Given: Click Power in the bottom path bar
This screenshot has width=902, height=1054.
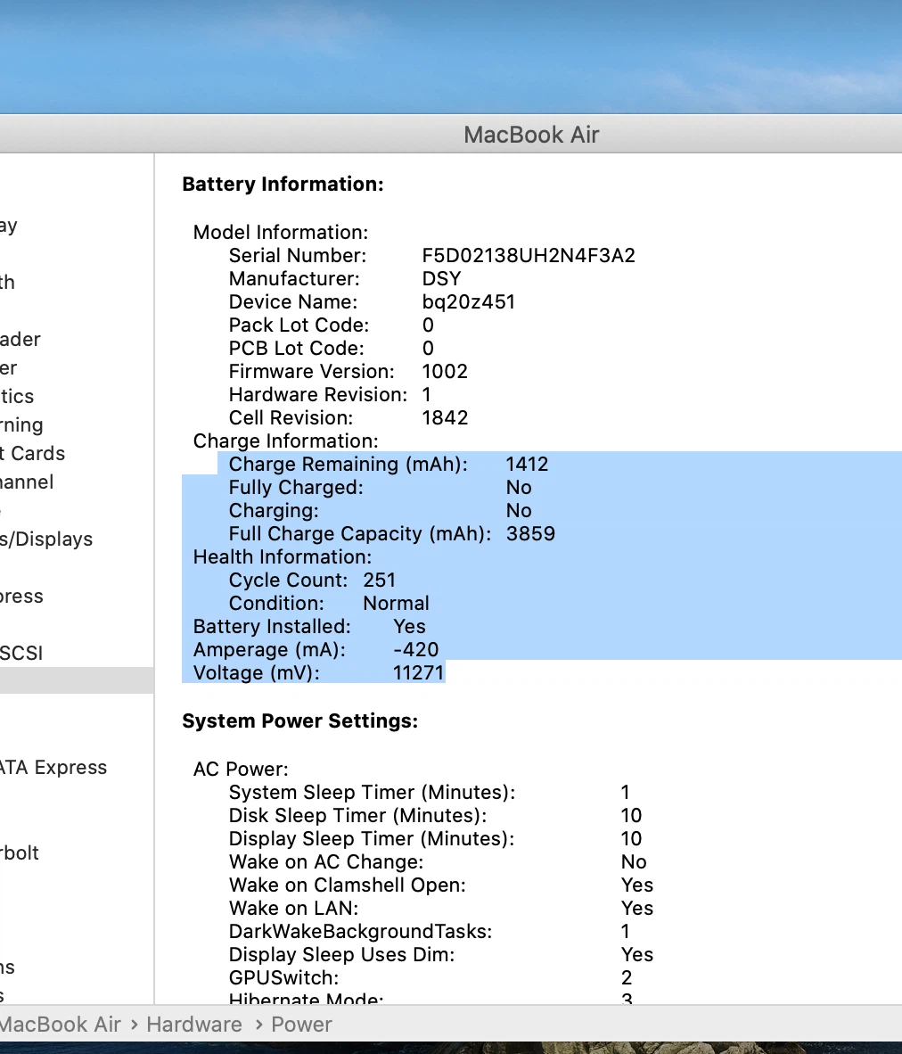Looking at the screenshot, I should point(302,1025).
